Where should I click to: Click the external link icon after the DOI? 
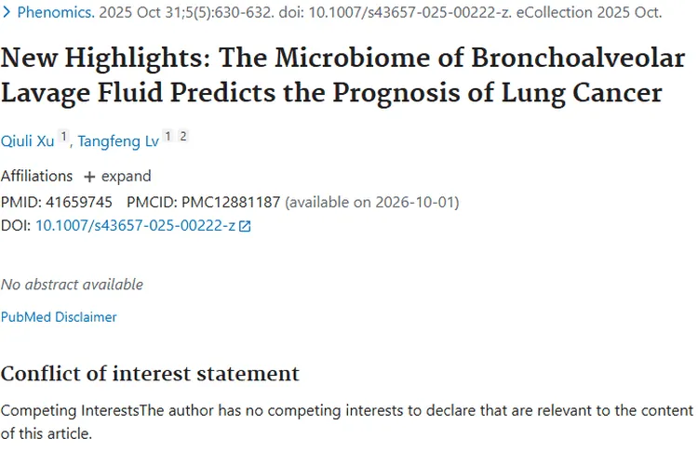246,226
